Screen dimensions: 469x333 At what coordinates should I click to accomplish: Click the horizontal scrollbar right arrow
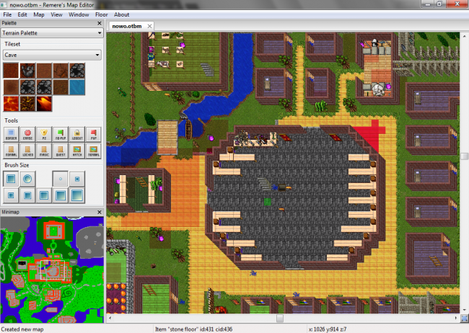coord(456,318)
